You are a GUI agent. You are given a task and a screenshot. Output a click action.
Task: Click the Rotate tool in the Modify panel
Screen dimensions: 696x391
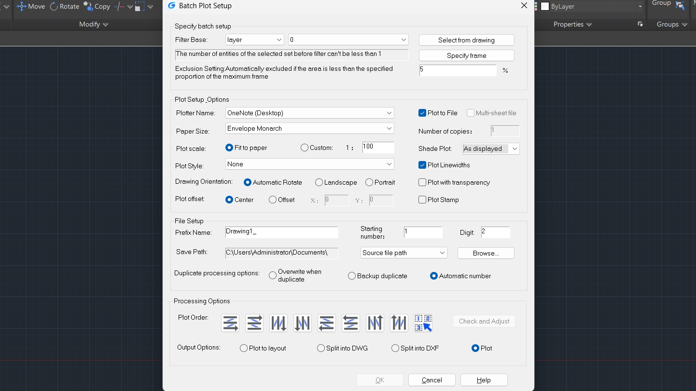pos(64,6)
